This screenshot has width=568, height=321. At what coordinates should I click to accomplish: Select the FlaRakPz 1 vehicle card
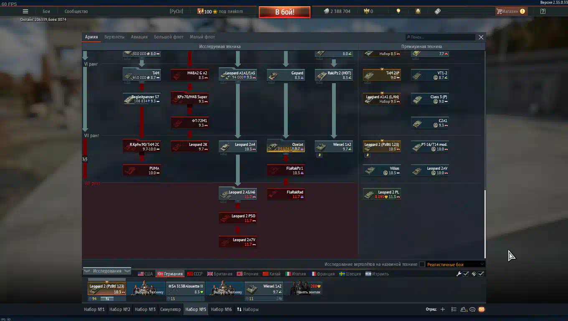click(x=286, y=171)
